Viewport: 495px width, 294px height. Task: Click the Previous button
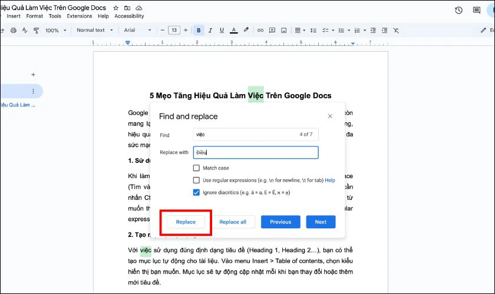[x=280, y=222]
